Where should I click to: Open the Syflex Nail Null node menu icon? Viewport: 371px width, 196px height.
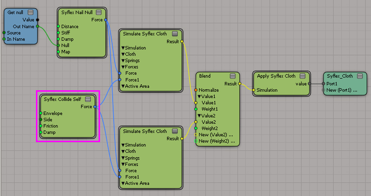[99, 12]
